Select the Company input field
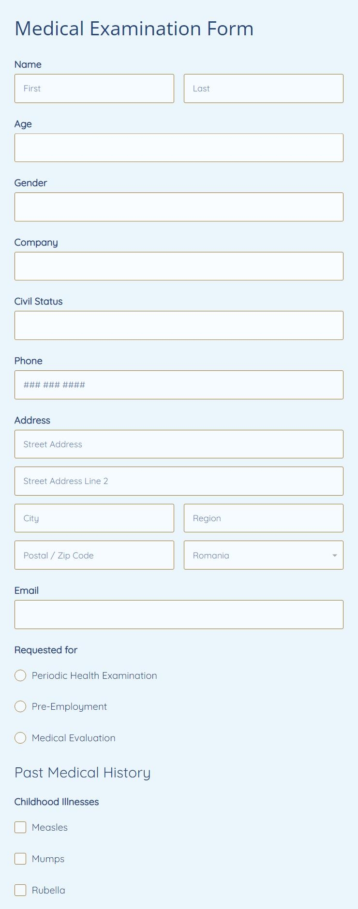 179,266
